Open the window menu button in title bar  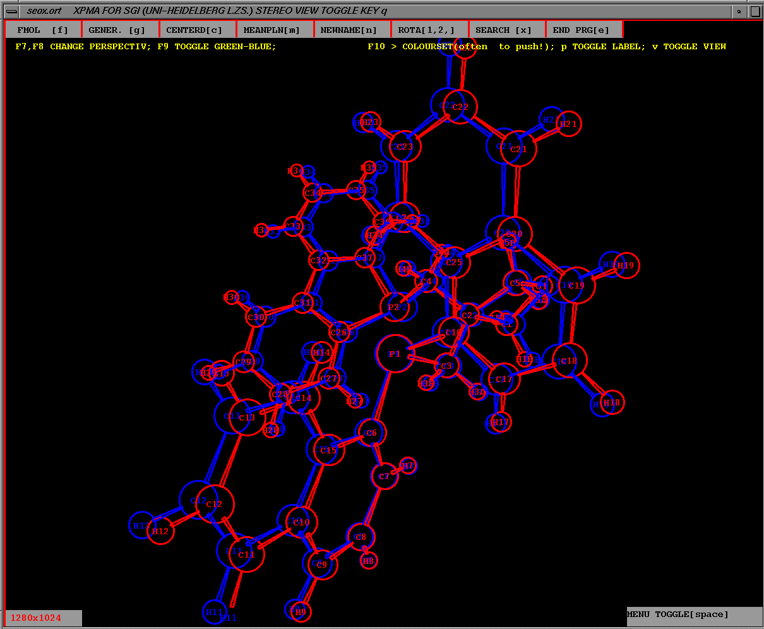point(11,11)
